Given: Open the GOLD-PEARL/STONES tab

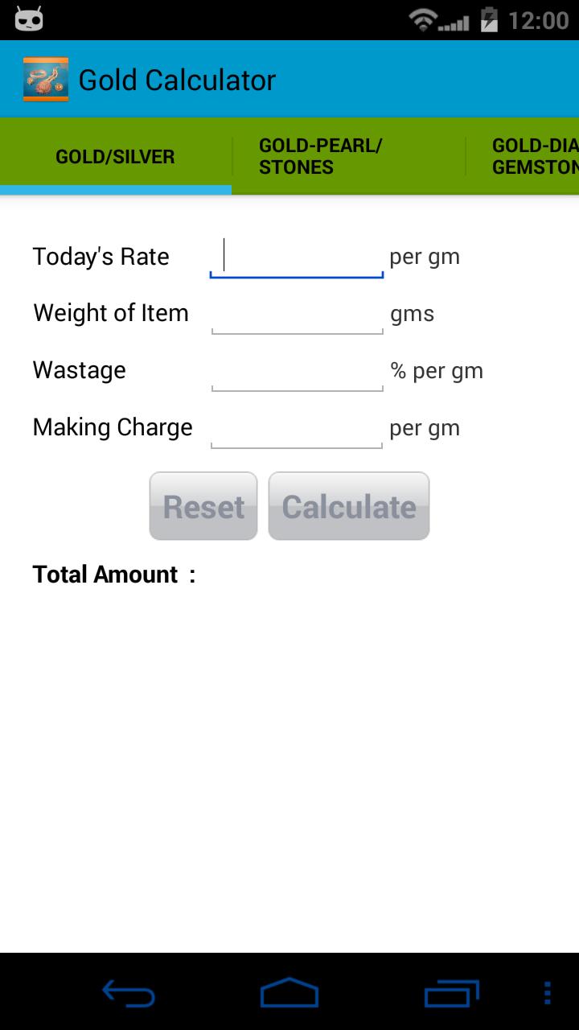Looking at the screenshot, I should [320, 156].
